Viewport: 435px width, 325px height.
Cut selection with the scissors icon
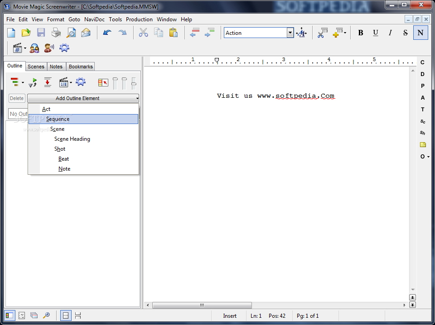(x=144, y=33)
